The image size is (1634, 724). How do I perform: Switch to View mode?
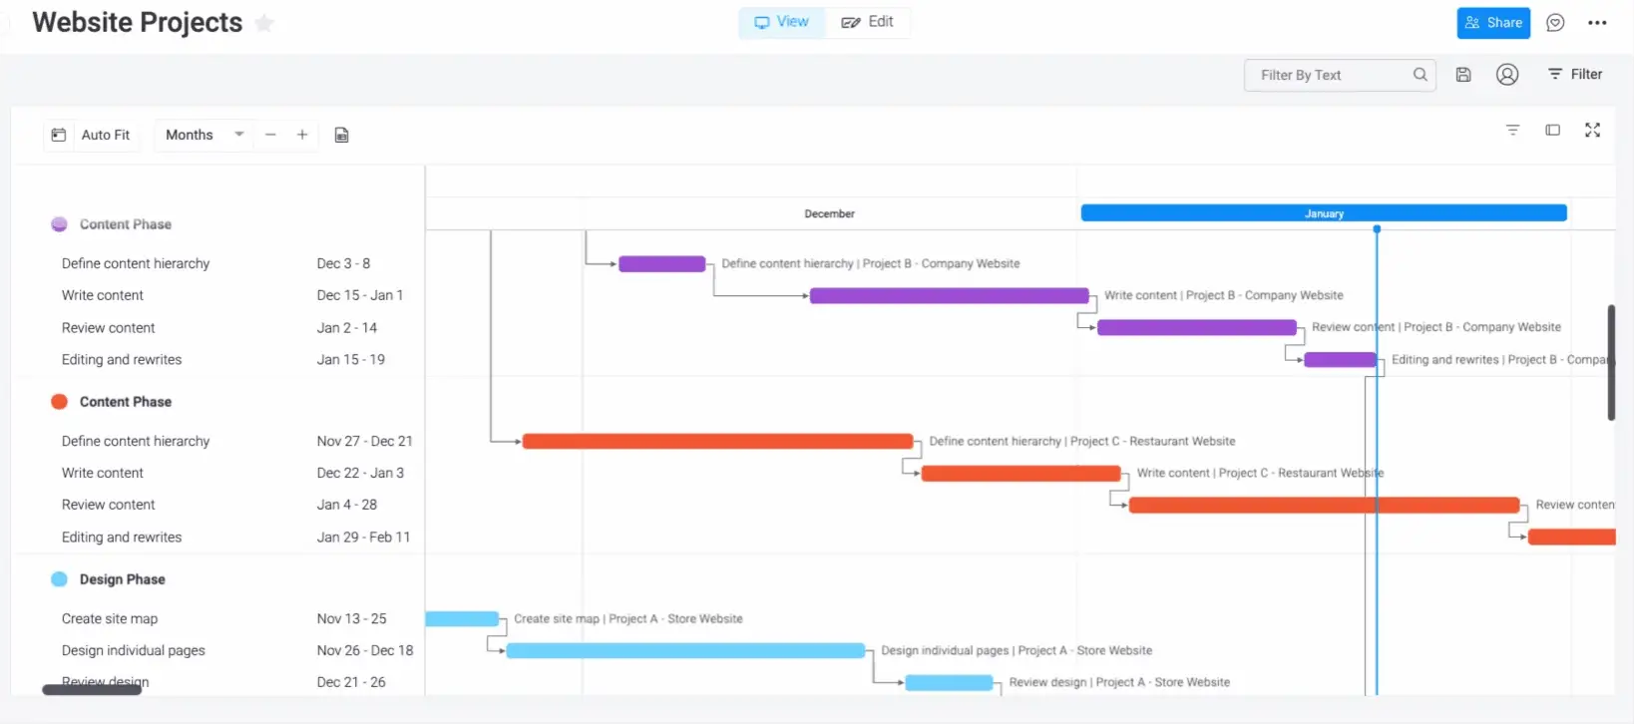point(782,22)
